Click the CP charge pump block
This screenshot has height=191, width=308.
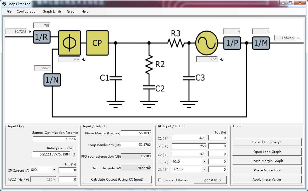tap(97, 43)
